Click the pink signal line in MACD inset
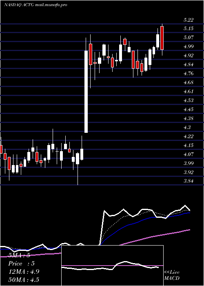 point(112,266)
